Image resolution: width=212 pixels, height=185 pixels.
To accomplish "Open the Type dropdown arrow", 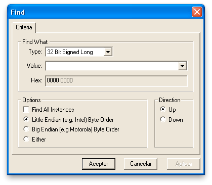I will (x=108, y=52).
